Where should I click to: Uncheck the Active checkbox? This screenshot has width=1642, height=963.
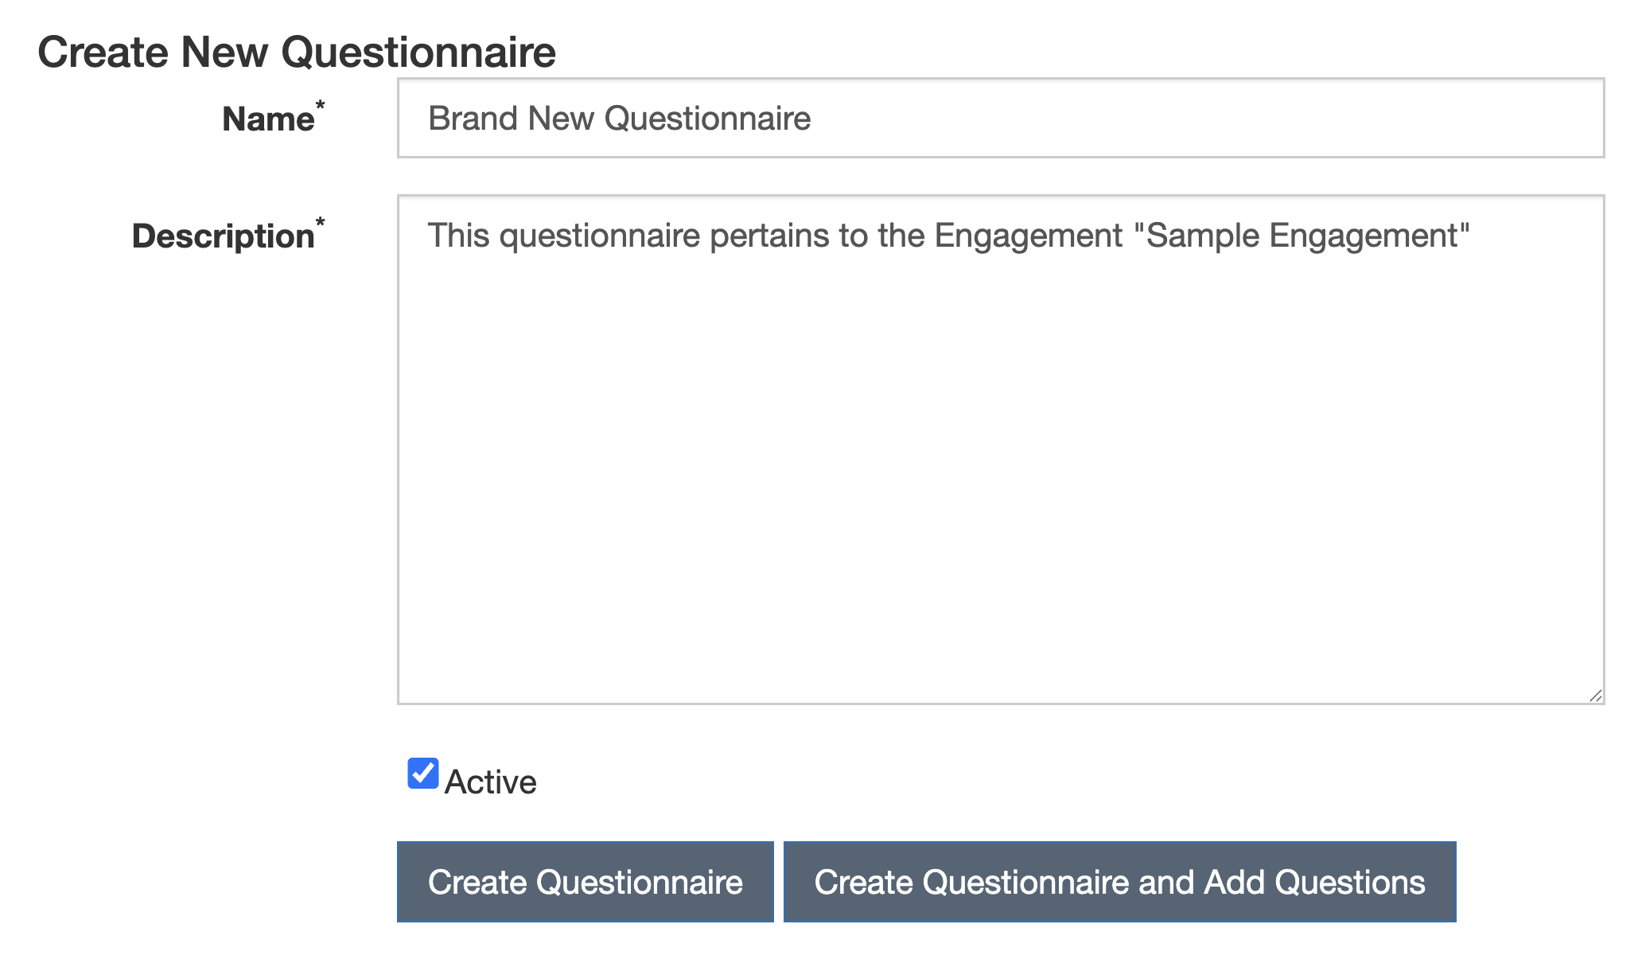(x=422, y=774)
